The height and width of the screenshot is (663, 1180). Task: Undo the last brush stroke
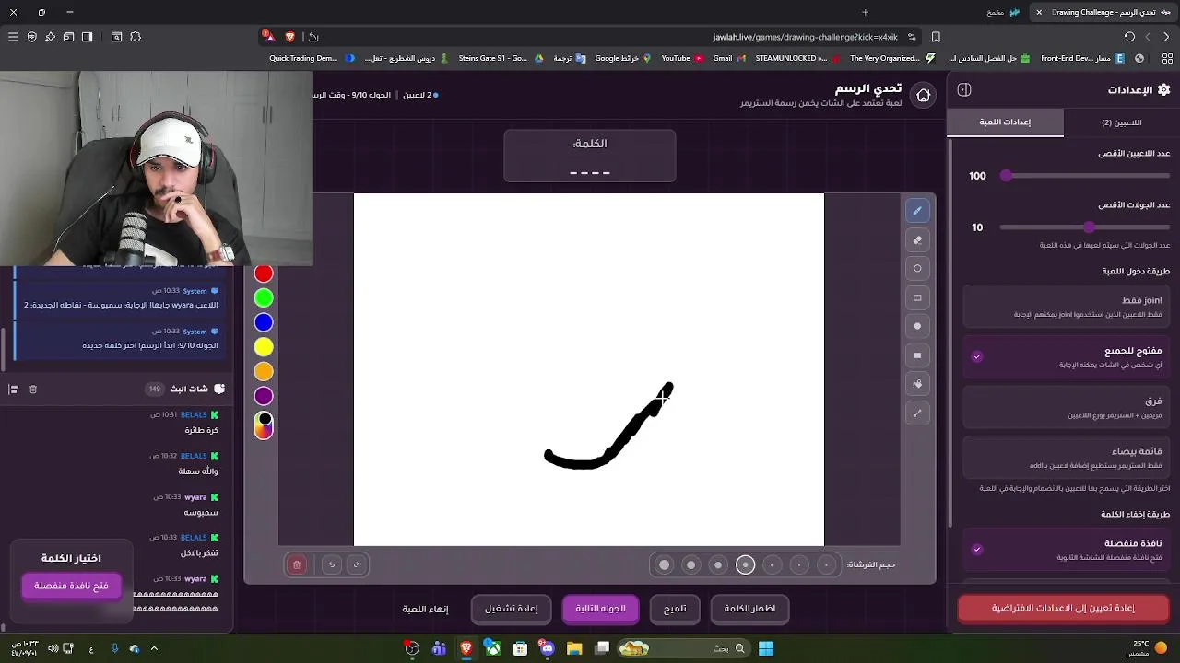(331, 564)
